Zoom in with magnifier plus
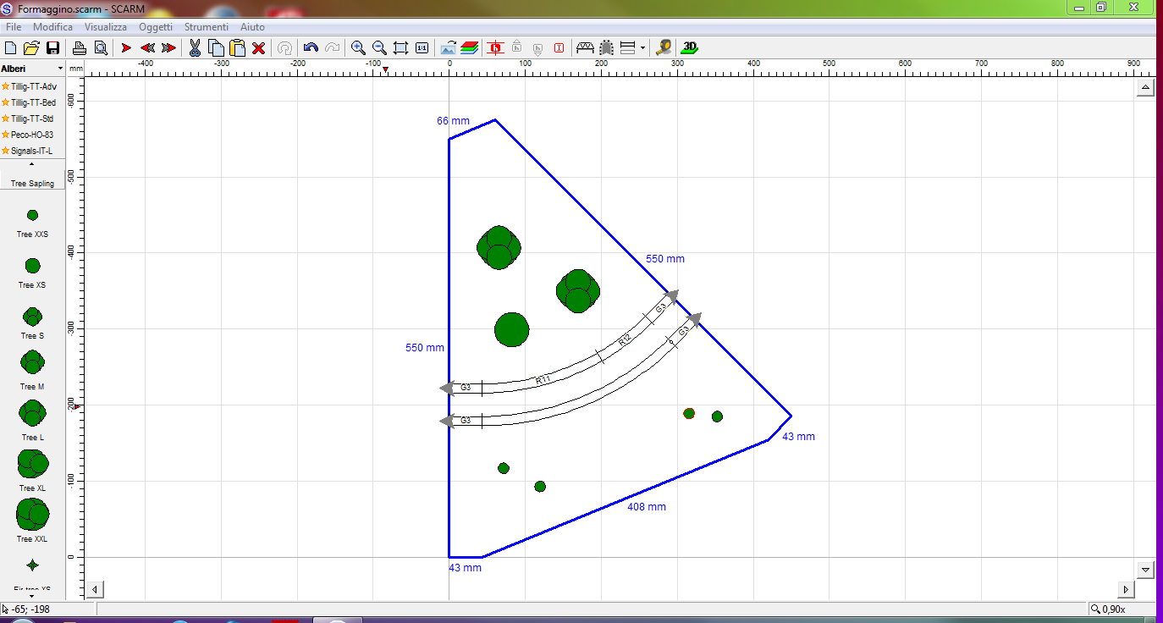This screenshot has width=1163, height=623. click(359, 48)
